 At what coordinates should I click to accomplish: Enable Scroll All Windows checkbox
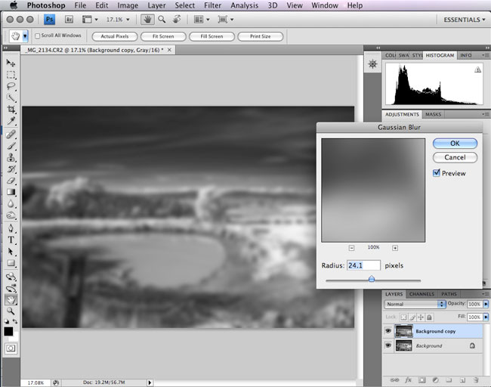point(38,36)
